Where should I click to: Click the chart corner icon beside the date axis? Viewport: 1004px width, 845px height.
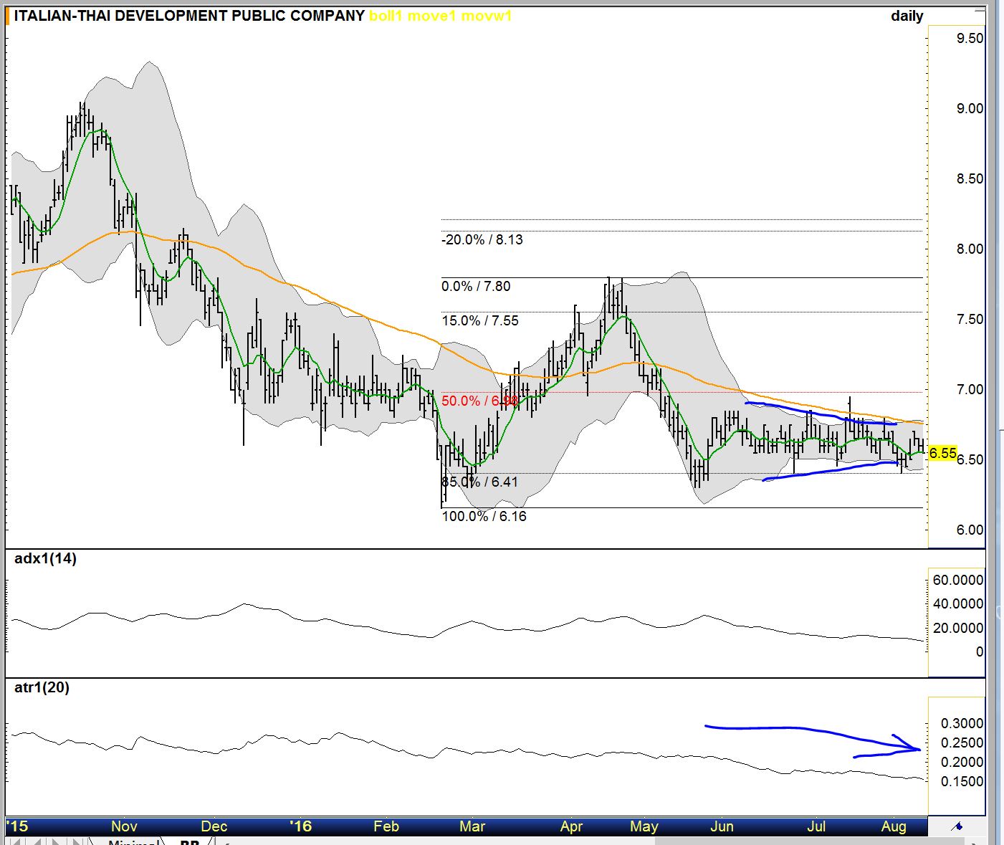click(956, 826)
